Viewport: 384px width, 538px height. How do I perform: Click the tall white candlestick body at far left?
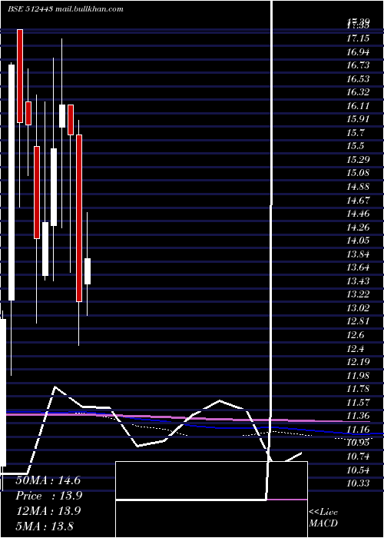12,183
